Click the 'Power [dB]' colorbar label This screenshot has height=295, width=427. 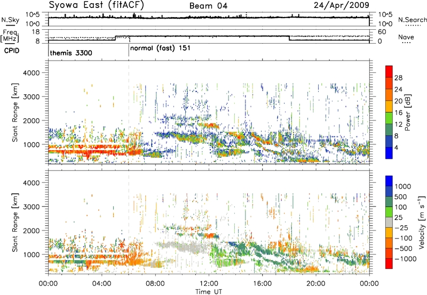pos(407,112)
